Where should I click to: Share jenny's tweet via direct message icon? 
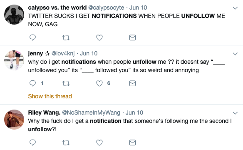(x=132, y=83)
